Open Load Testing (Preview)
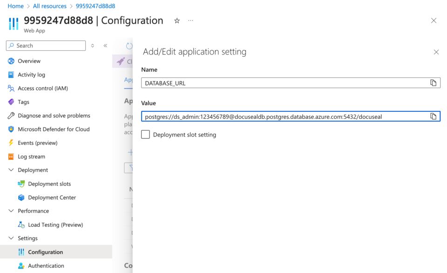The image size is (447, 273). tap(55, 225)
